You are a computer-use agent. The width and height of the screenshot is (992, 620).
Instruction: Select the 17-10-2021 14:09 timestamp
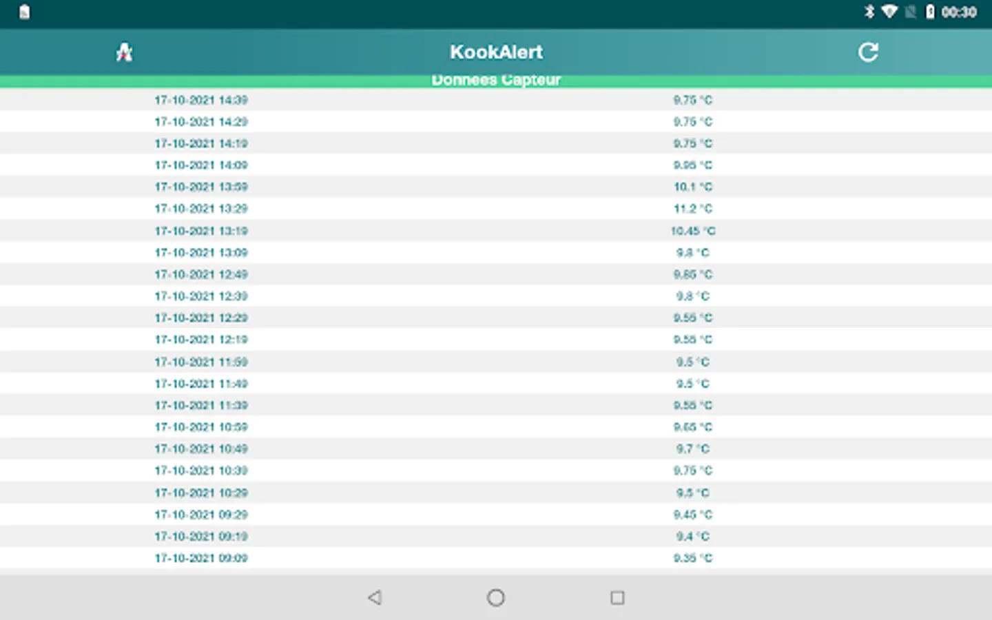tap(201, 165)
